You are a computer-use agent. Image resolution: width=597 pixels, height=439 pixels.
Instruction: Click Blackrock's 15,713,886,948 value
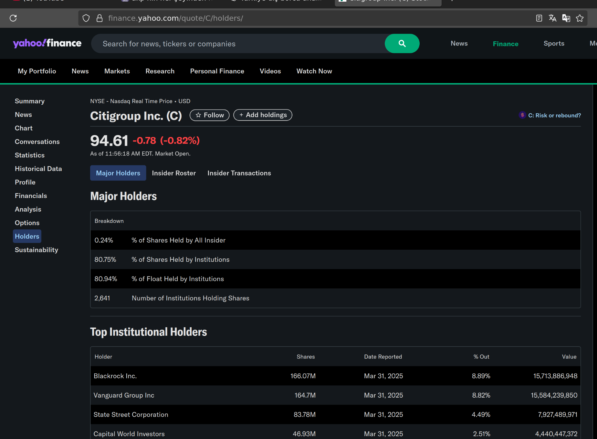pyautogui.click(x=555, y=376)
